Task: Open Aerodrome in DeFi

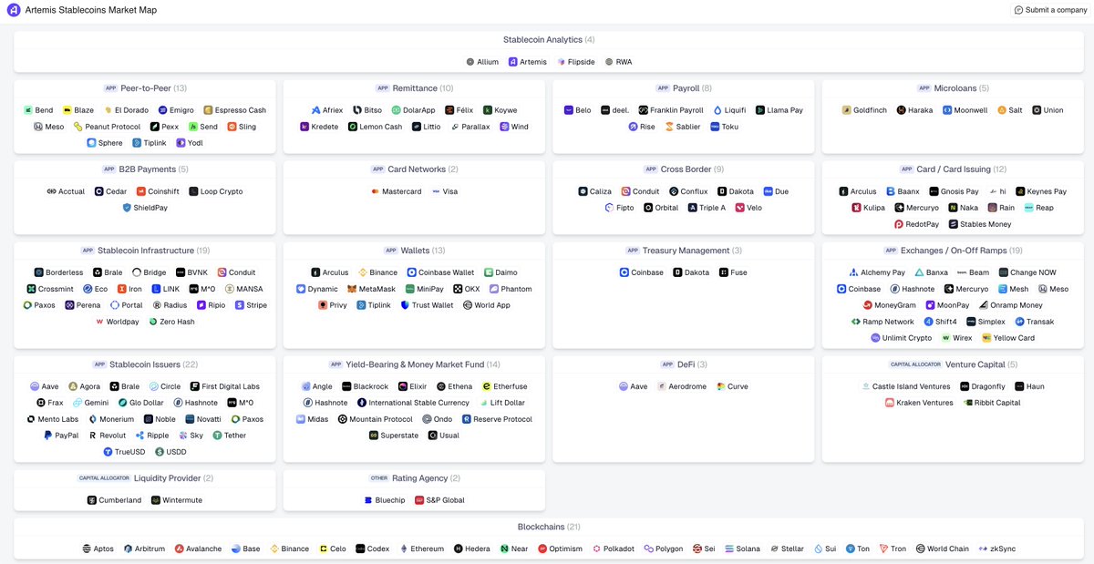Action: 682,386
